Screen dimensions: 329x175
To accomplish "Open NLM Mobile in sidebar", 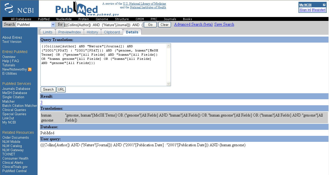I will (11, 142).
